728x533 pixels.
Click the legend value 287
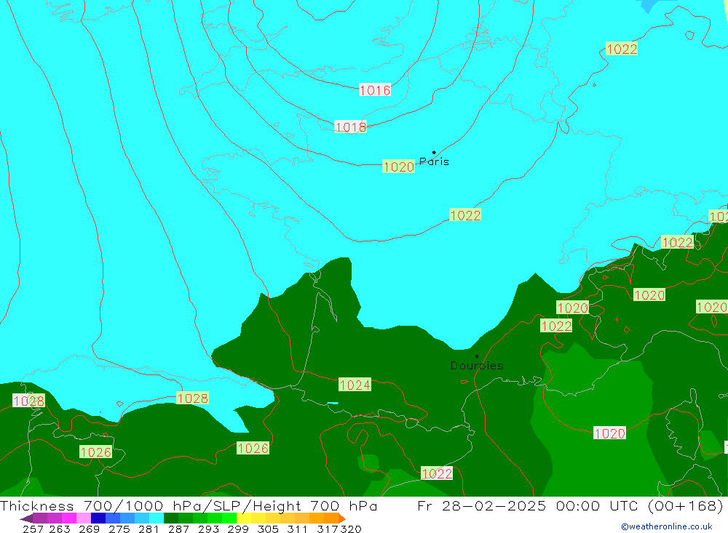click(x=179, y=529)
